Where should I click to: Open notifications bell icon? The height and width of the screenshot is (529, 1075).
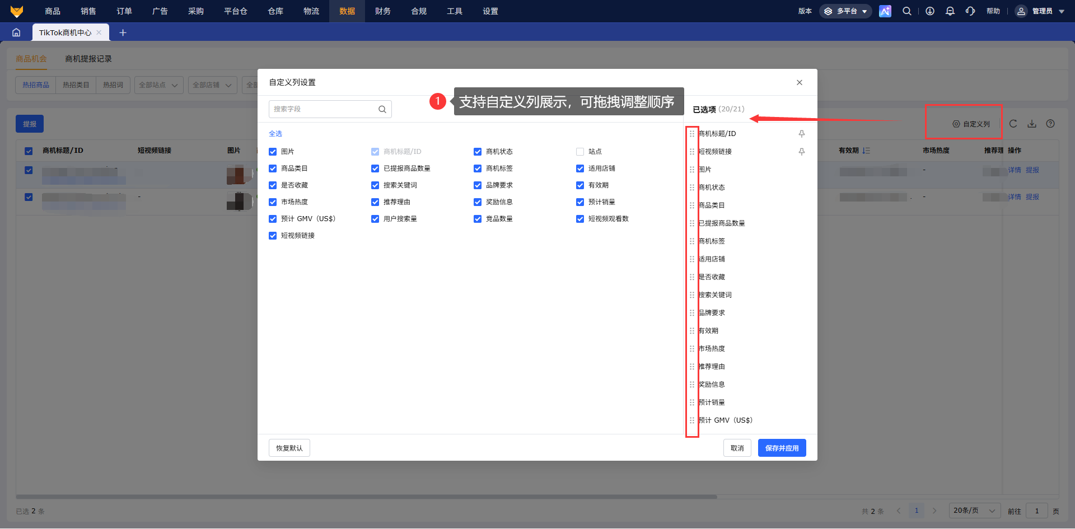pos(950,11)
